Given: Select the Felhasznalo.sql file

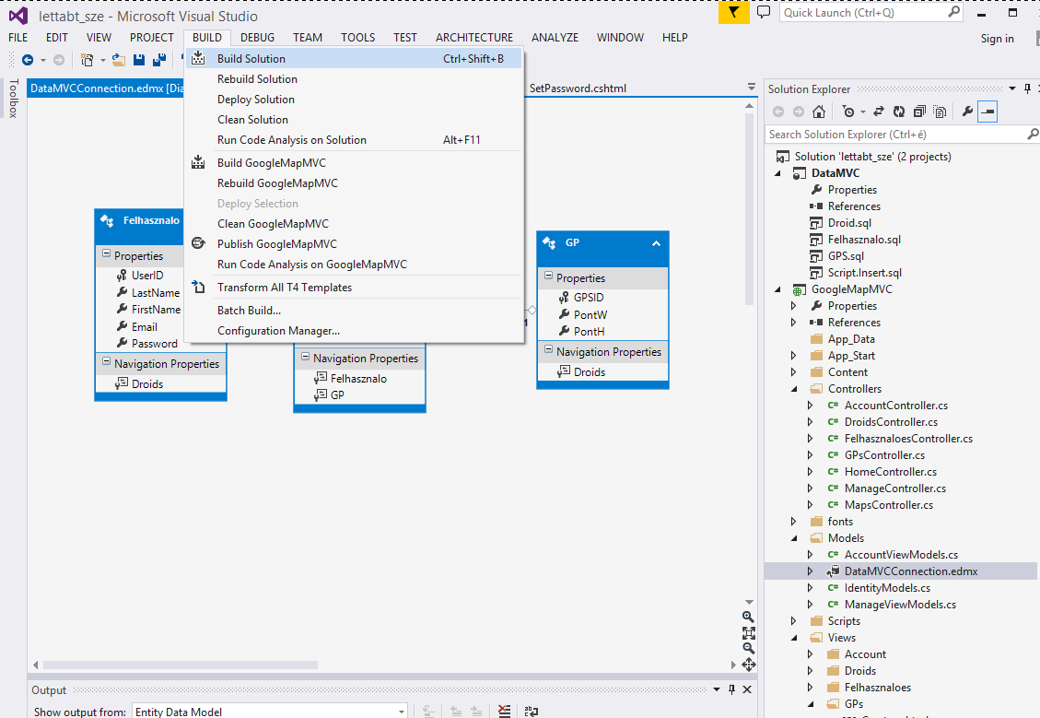Looking at the screenshot, I should click(863, 240).
